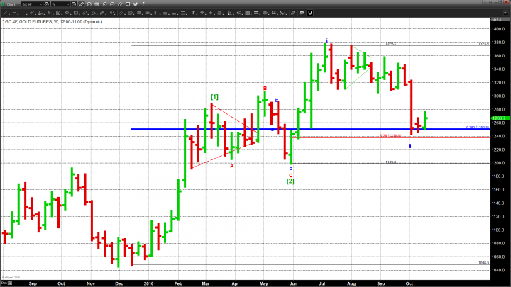Click the interval clock button beside W
The width and height of the screenshot is (511, 287).
(x=73, y=4)
